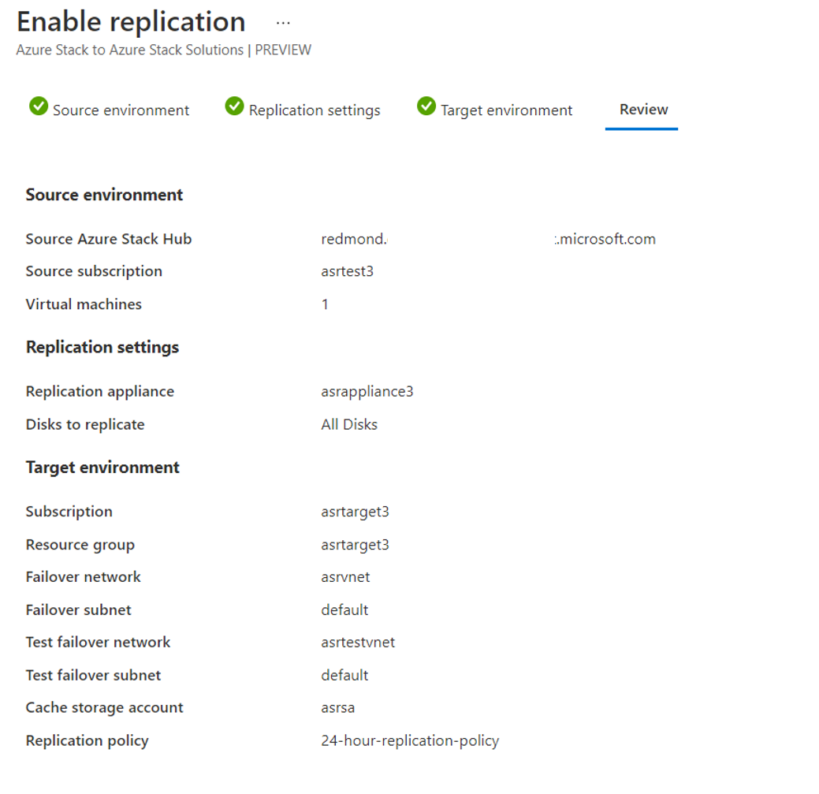Click the Target environment green checkmark icon

point(426,106)
